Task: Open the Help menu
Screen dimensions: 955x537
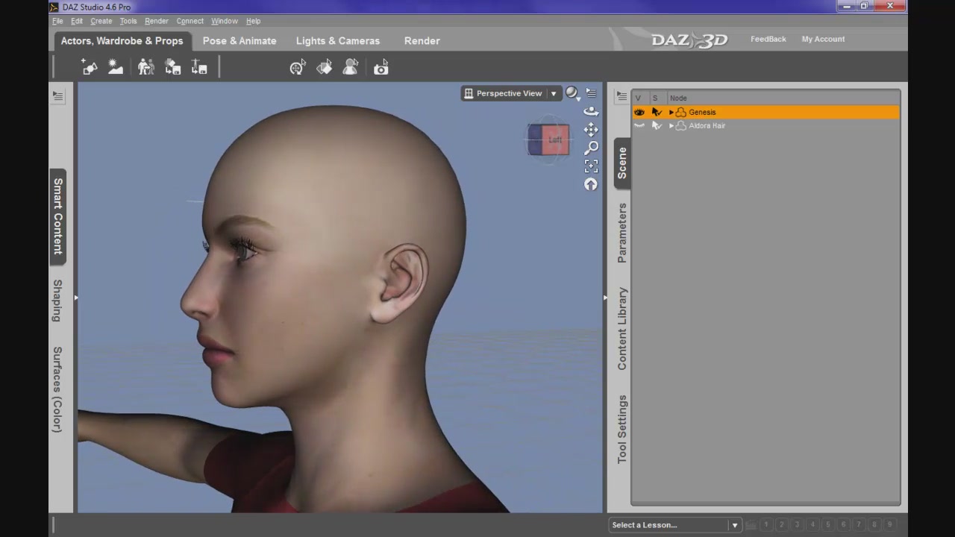Action: (254, 21)
